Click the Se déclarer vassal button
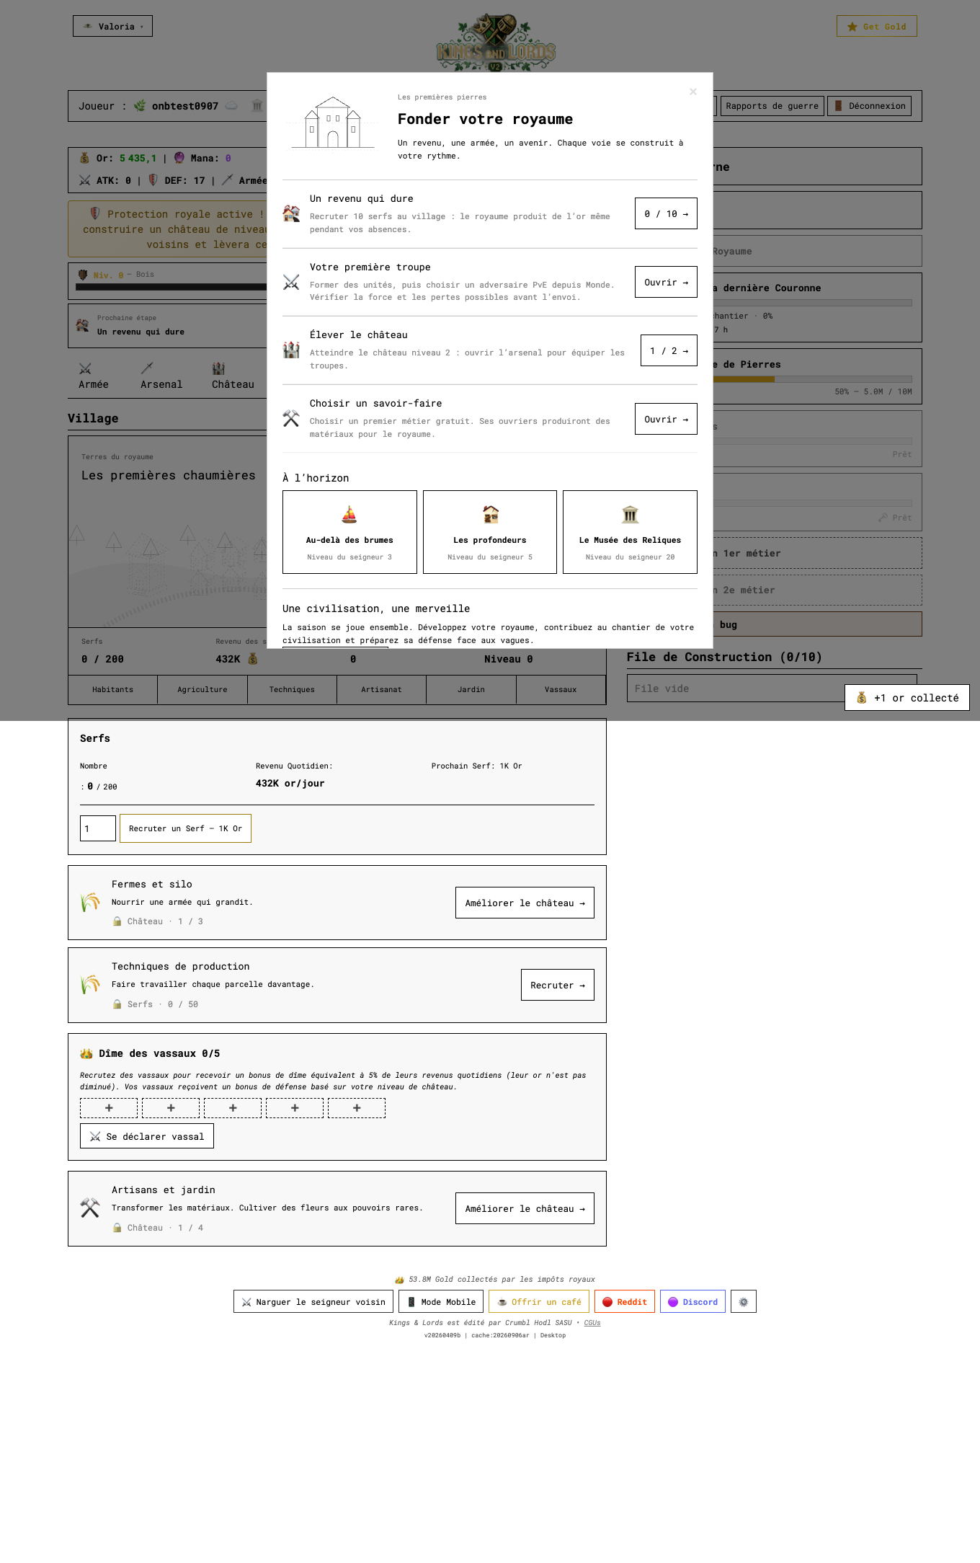This screenshot has width=980, height=1563. pos(147,1136)
